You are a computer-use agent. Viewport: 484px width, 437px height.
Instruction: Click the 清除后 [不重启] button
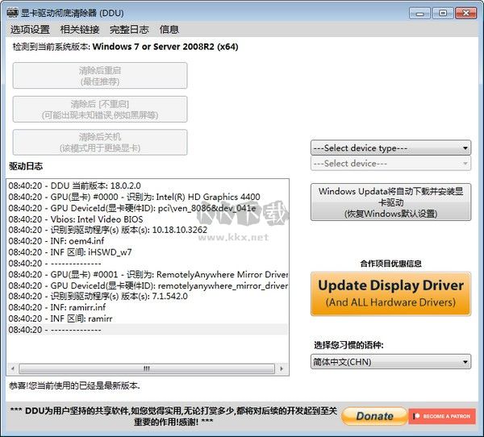(100, 109)
